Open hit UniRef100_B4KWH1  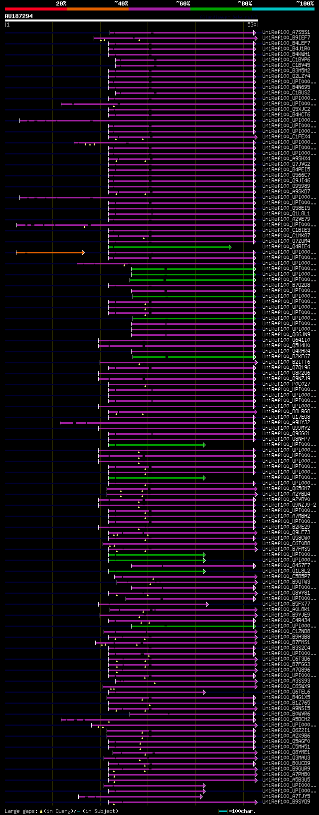286,54
